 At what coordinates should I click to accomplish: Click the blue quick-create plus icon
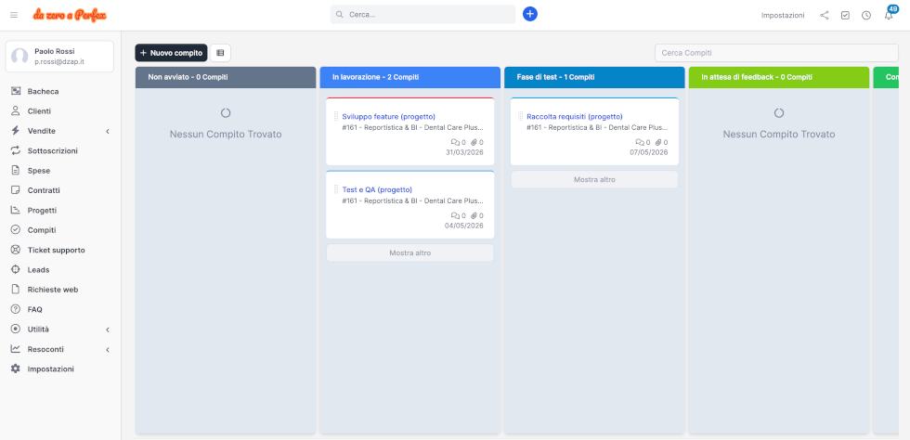pos(530,14)
